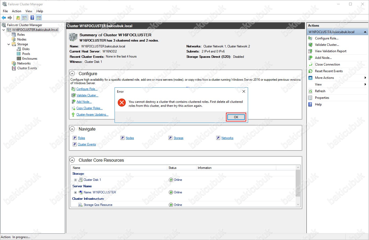Click the Properties icon in Actions pane

click(310, 98)
